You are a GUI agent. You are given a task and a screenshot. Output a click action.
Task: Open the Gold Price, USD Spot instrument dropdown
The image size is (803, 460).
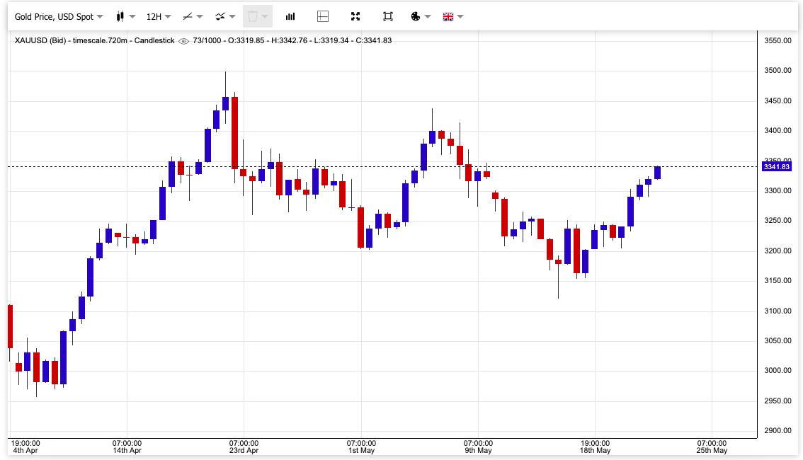click(58, 16)
